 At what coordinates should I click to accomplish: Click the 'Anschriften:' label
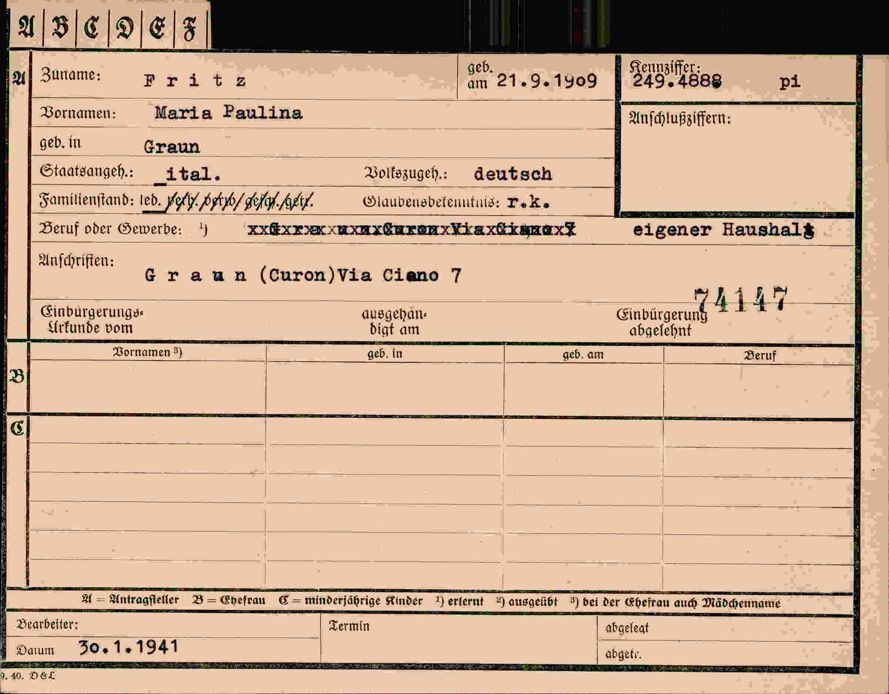(x=77, y=260)
